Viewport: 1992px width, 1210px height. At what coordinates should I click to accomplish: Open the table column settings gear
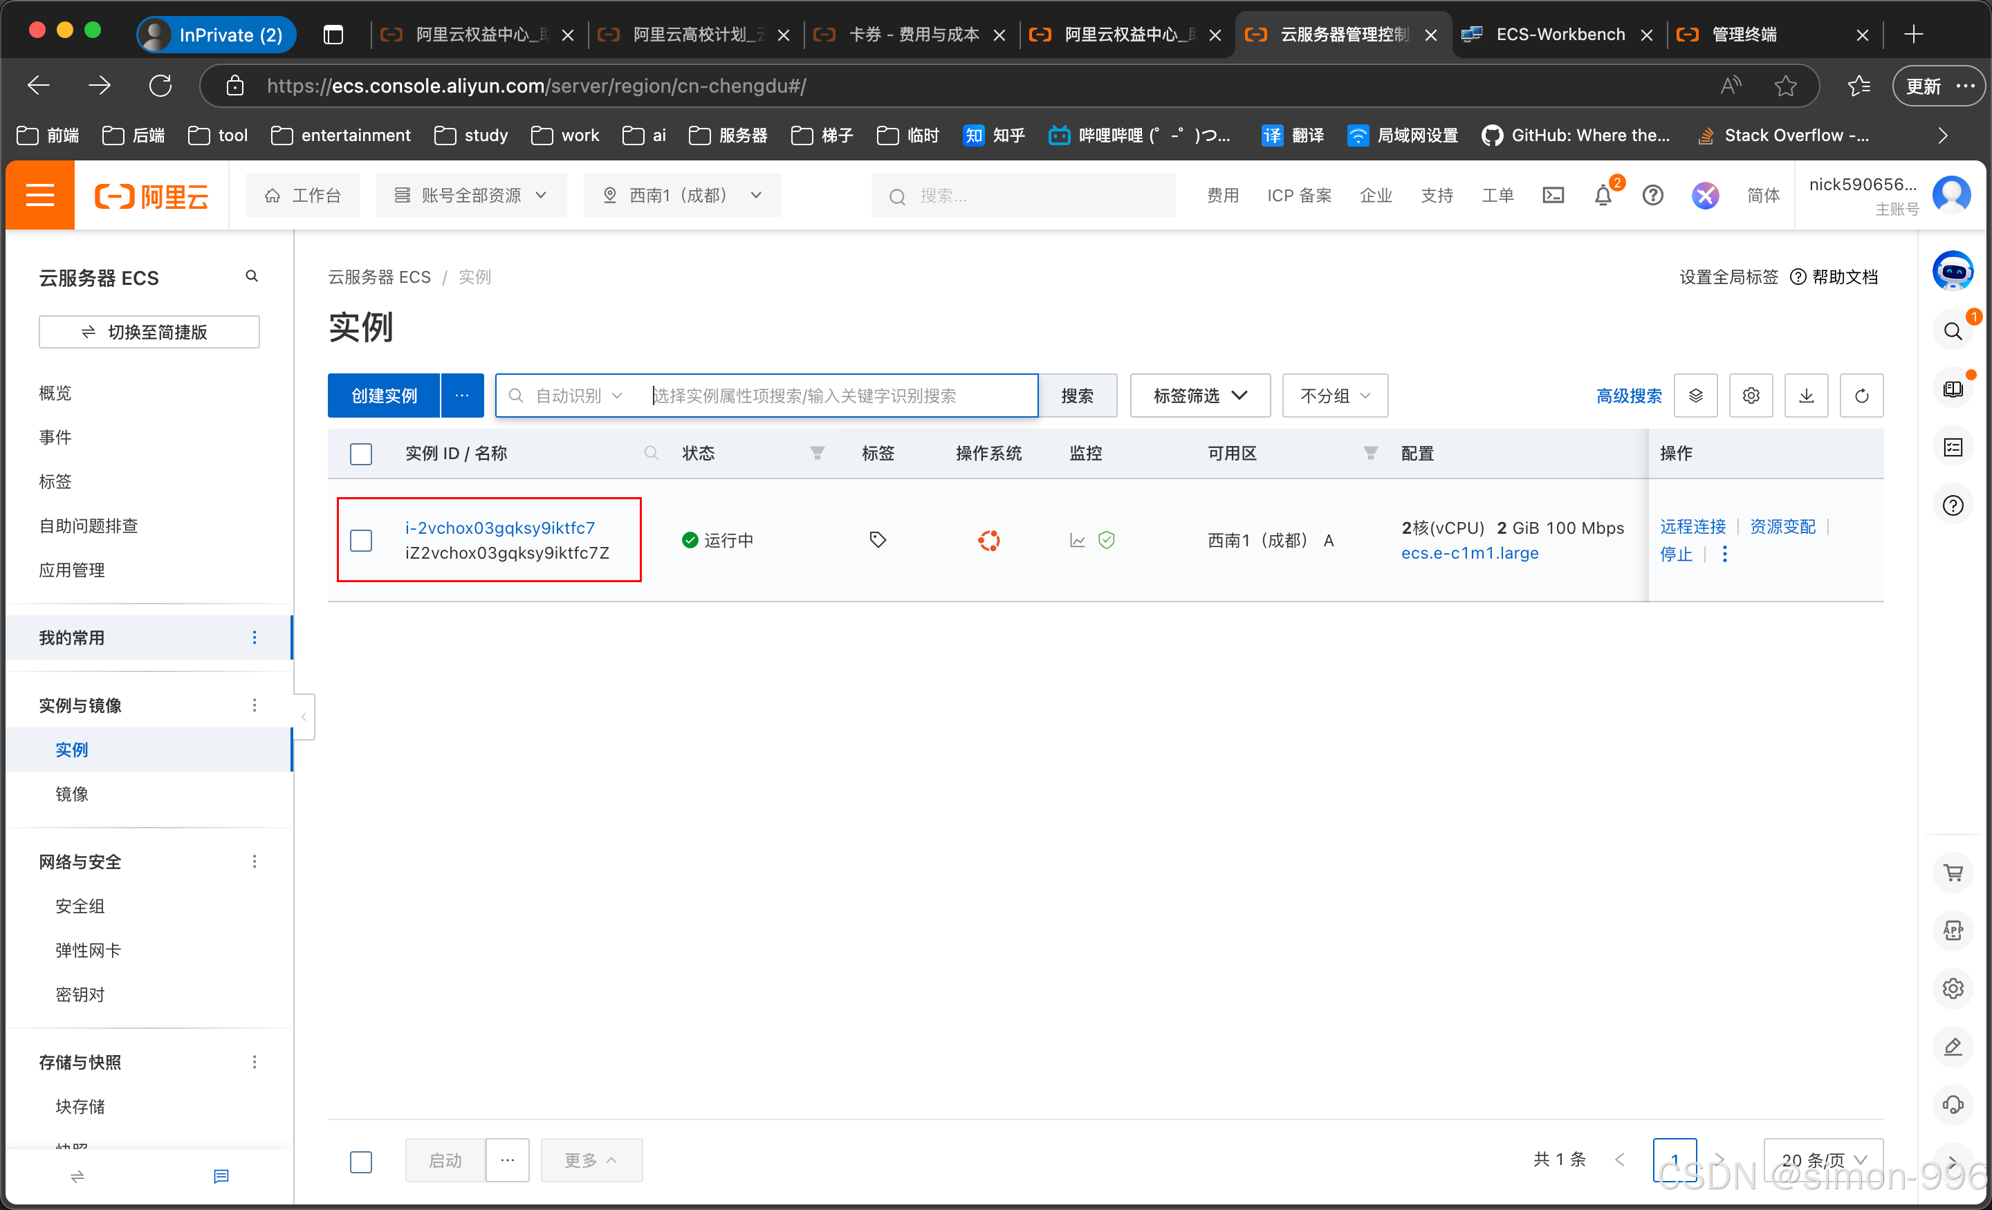click(x=1751, y=395)
